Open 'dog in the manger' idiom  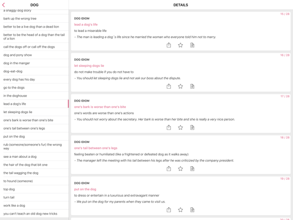tap(34, 63)
